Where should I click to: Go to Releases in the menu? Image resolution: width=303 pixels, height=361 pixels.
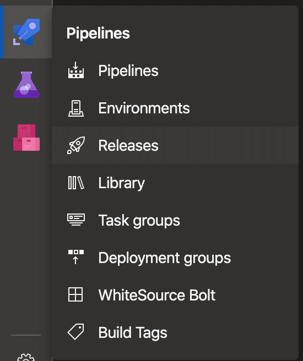tap(175, 145)
